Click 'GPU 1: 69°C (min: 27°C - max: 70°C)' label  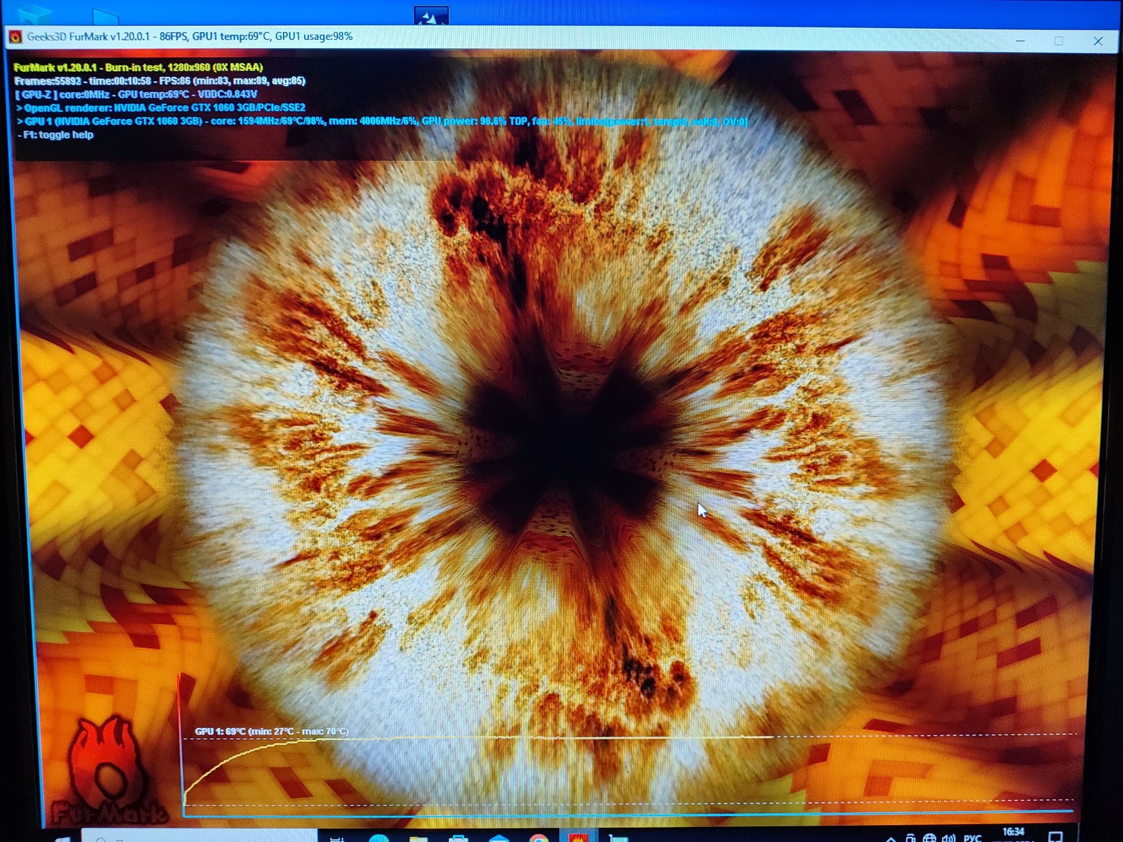[x=272, y=731]
